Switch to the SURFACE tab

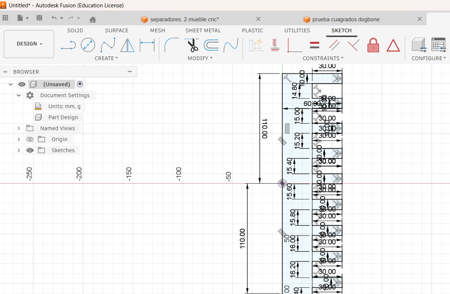(117, 31)
